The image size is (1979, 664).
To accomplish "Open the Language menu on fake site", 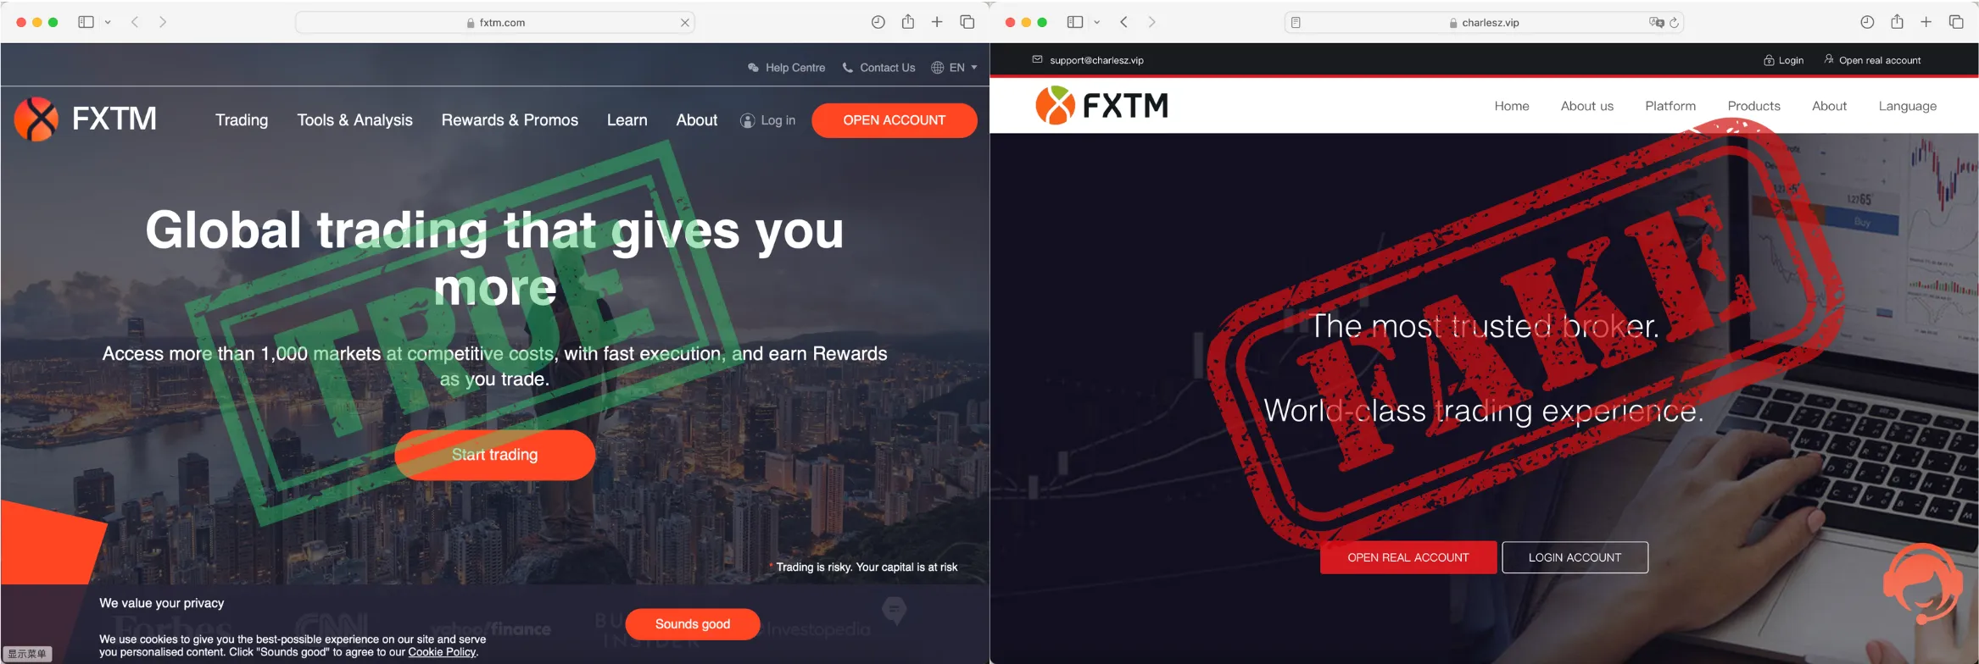I will 1907,106.
